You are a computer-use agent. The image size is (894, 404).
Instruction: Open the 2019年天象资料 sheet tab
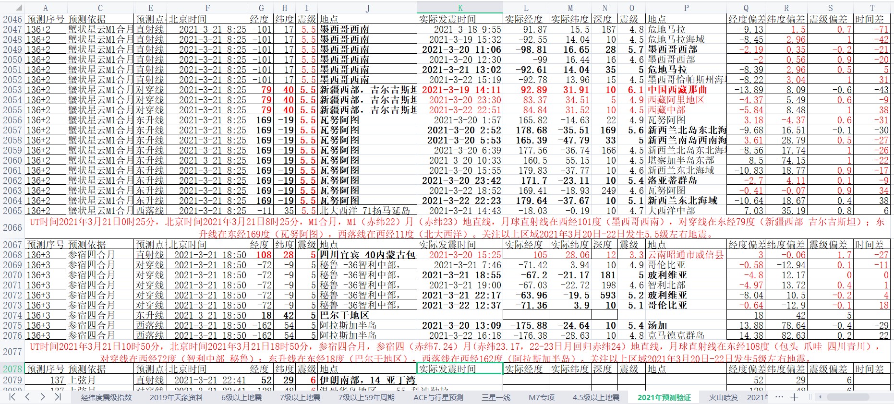(x=176, y=397)
